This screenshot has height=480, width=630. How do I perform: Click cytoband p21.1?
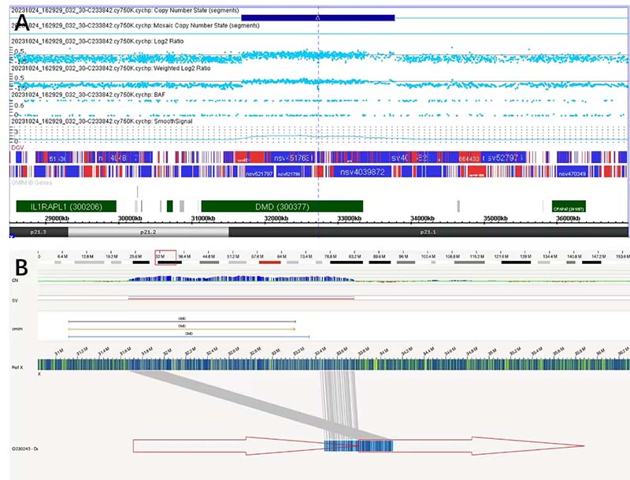(428, 232)
